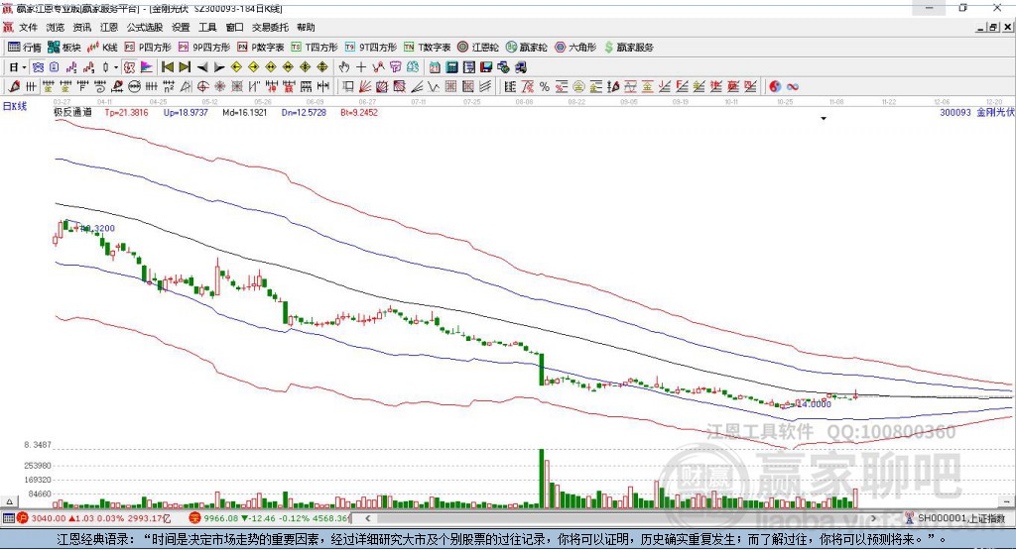
Task: Open the T数字表 tool
Action: (x=427, y=48)
